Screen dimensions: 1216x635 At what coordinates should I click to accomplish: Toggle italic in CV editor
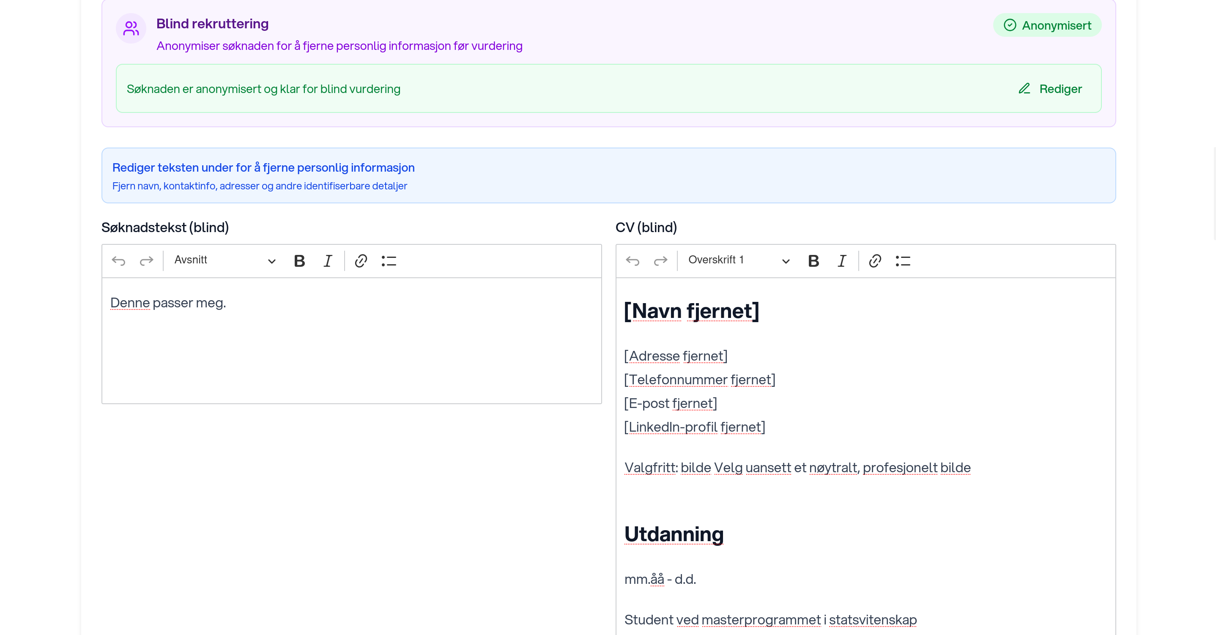coord(842,260)
